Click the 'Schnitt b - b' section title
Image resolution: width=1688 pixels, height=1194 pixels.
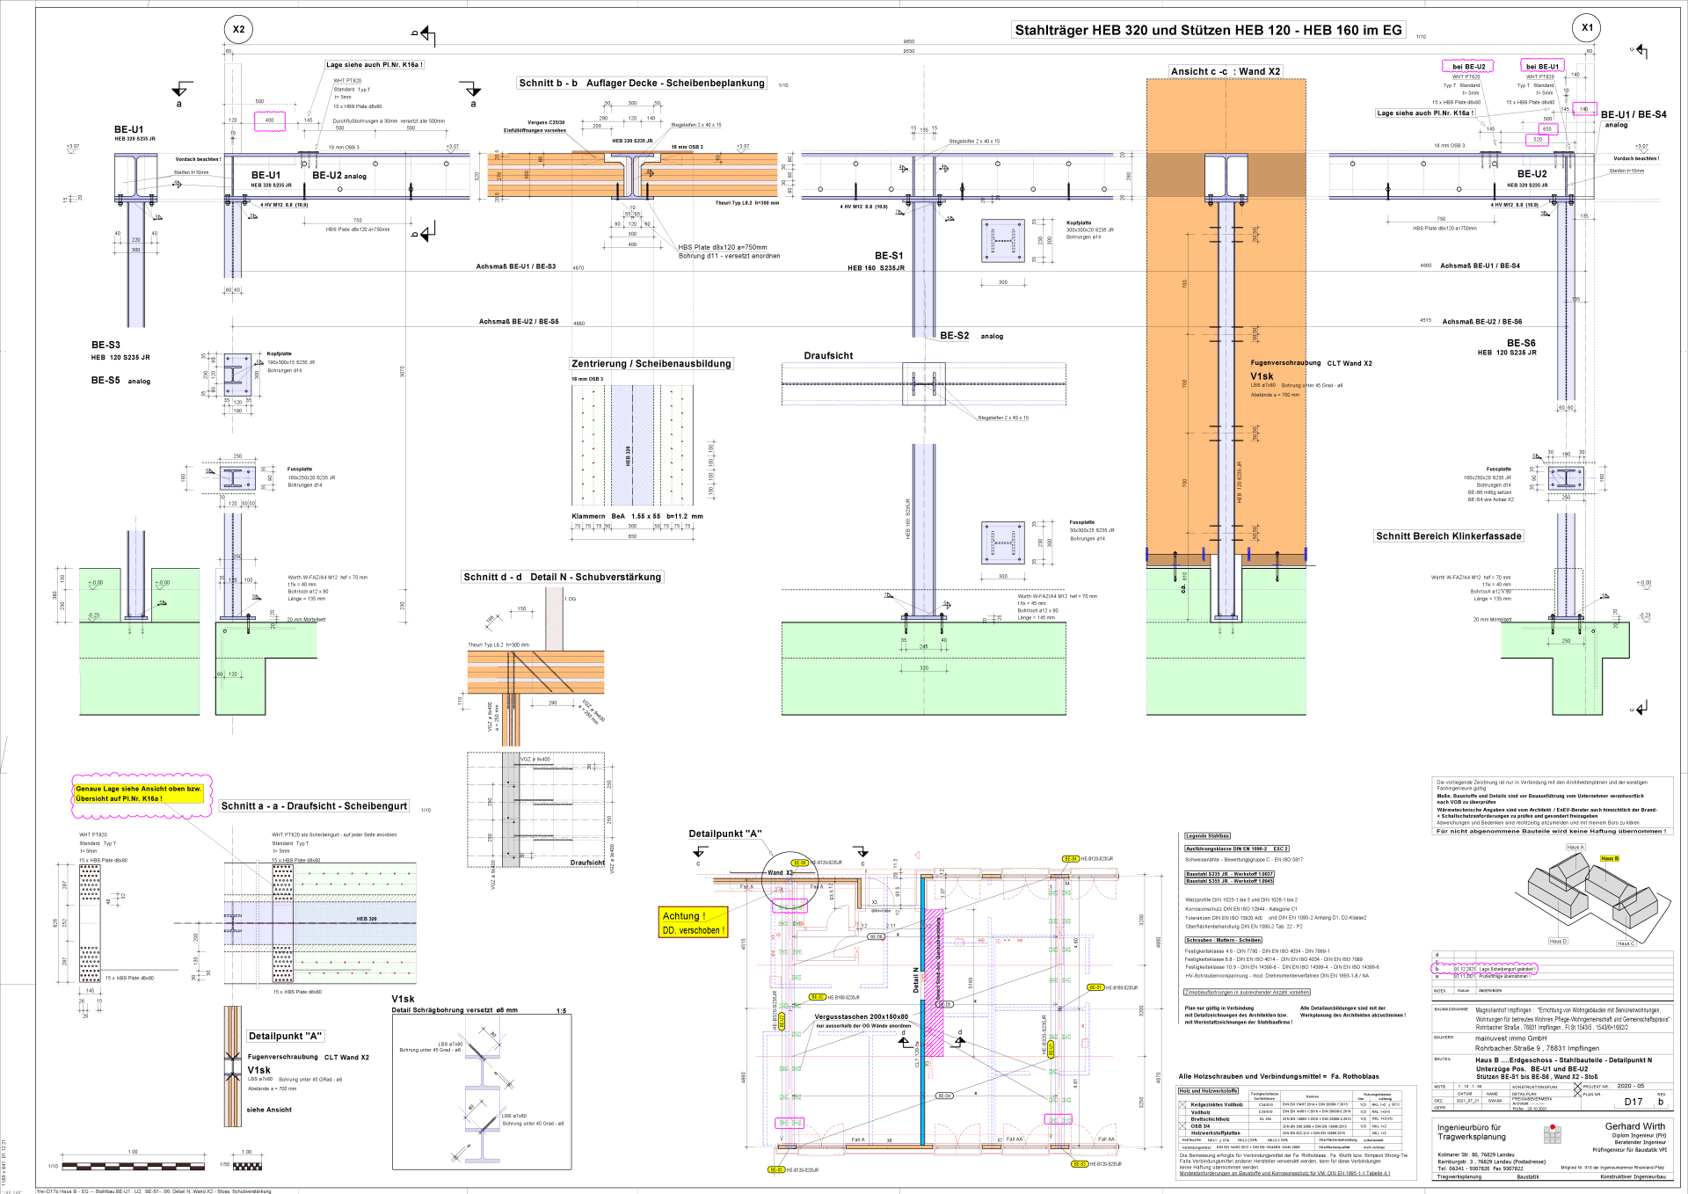click(642, 84)
